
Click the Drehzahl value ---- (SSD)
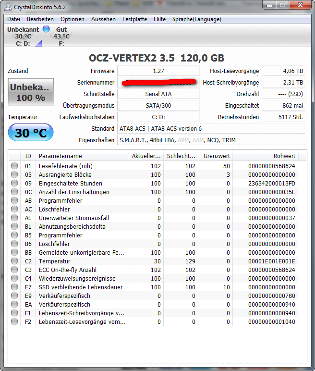click(283, 94)
